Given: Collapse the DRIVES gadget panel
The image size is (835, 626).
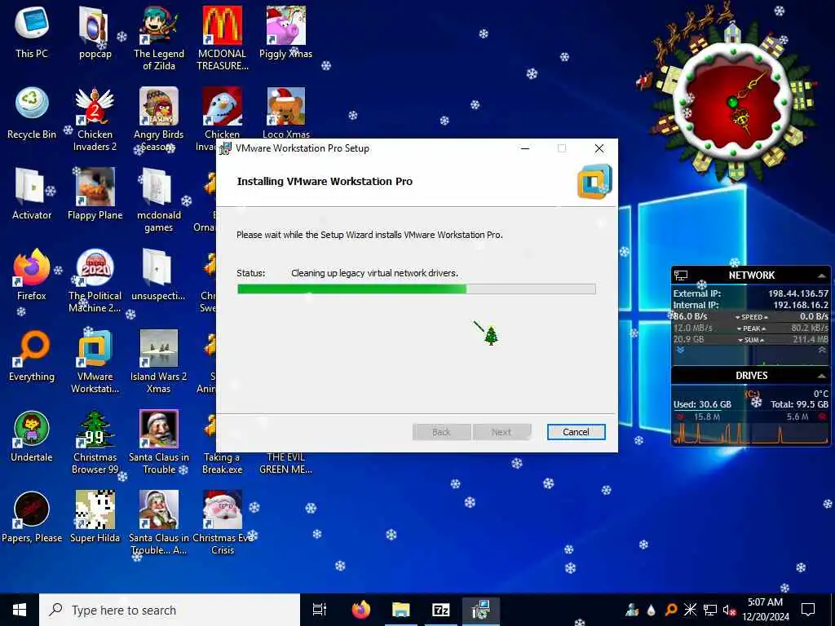Looking at the screenshot, I should 822,376.
